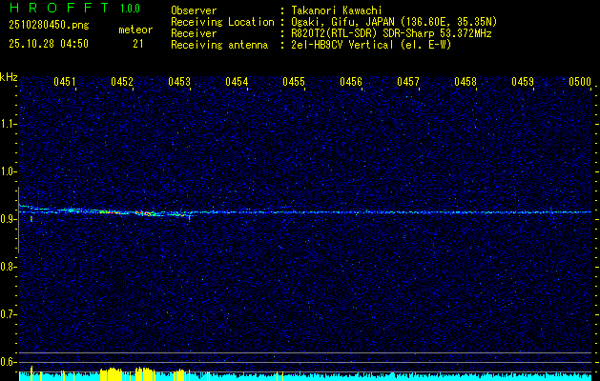This screenshot has width=600, height=381.
Task: Click the 1.1 kHz axis label
Action: coord(9,123)
